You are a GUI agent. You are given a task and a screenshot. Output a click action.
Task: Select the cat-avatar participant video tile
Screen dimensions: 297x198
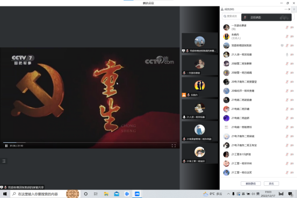pos(200,109)
